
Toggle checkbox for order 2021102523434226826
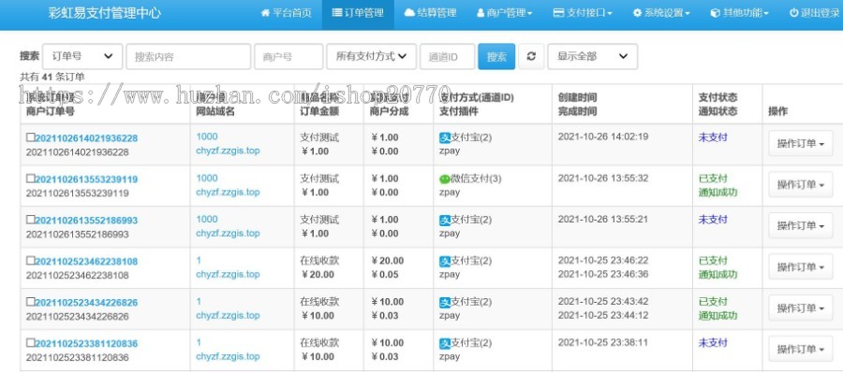click(x=31, y=302)
